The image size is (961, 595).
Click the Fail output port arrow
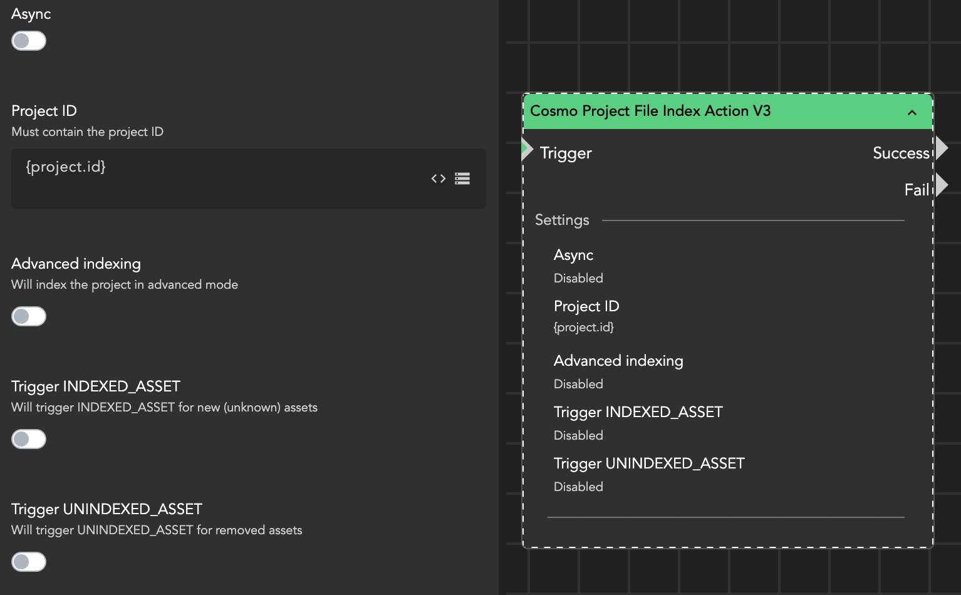tap(941, 185)
